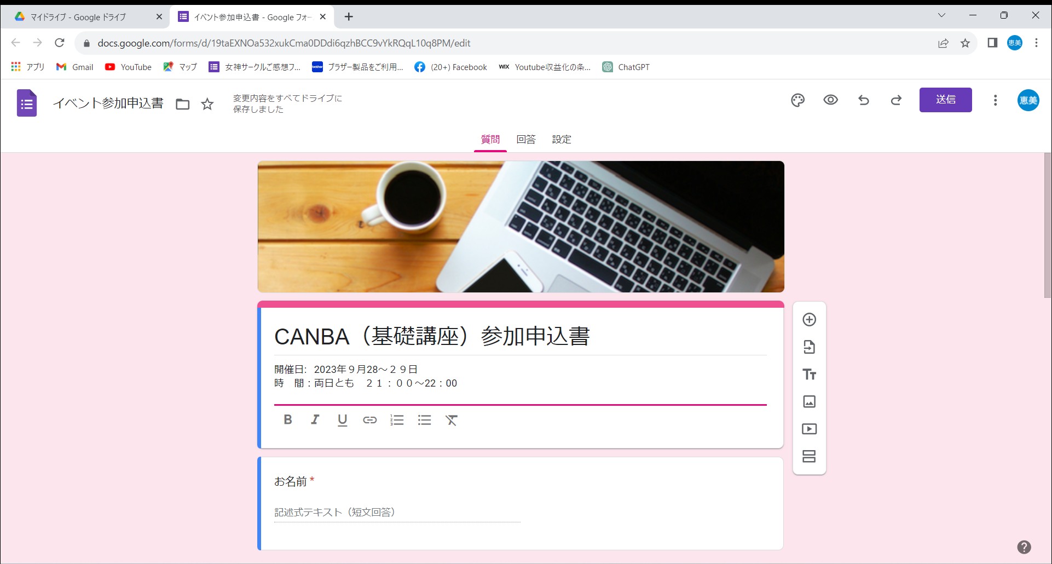Apply bold to the description text
The height and width of the screenshot is (564, 1052).
[x=288, y=420]
